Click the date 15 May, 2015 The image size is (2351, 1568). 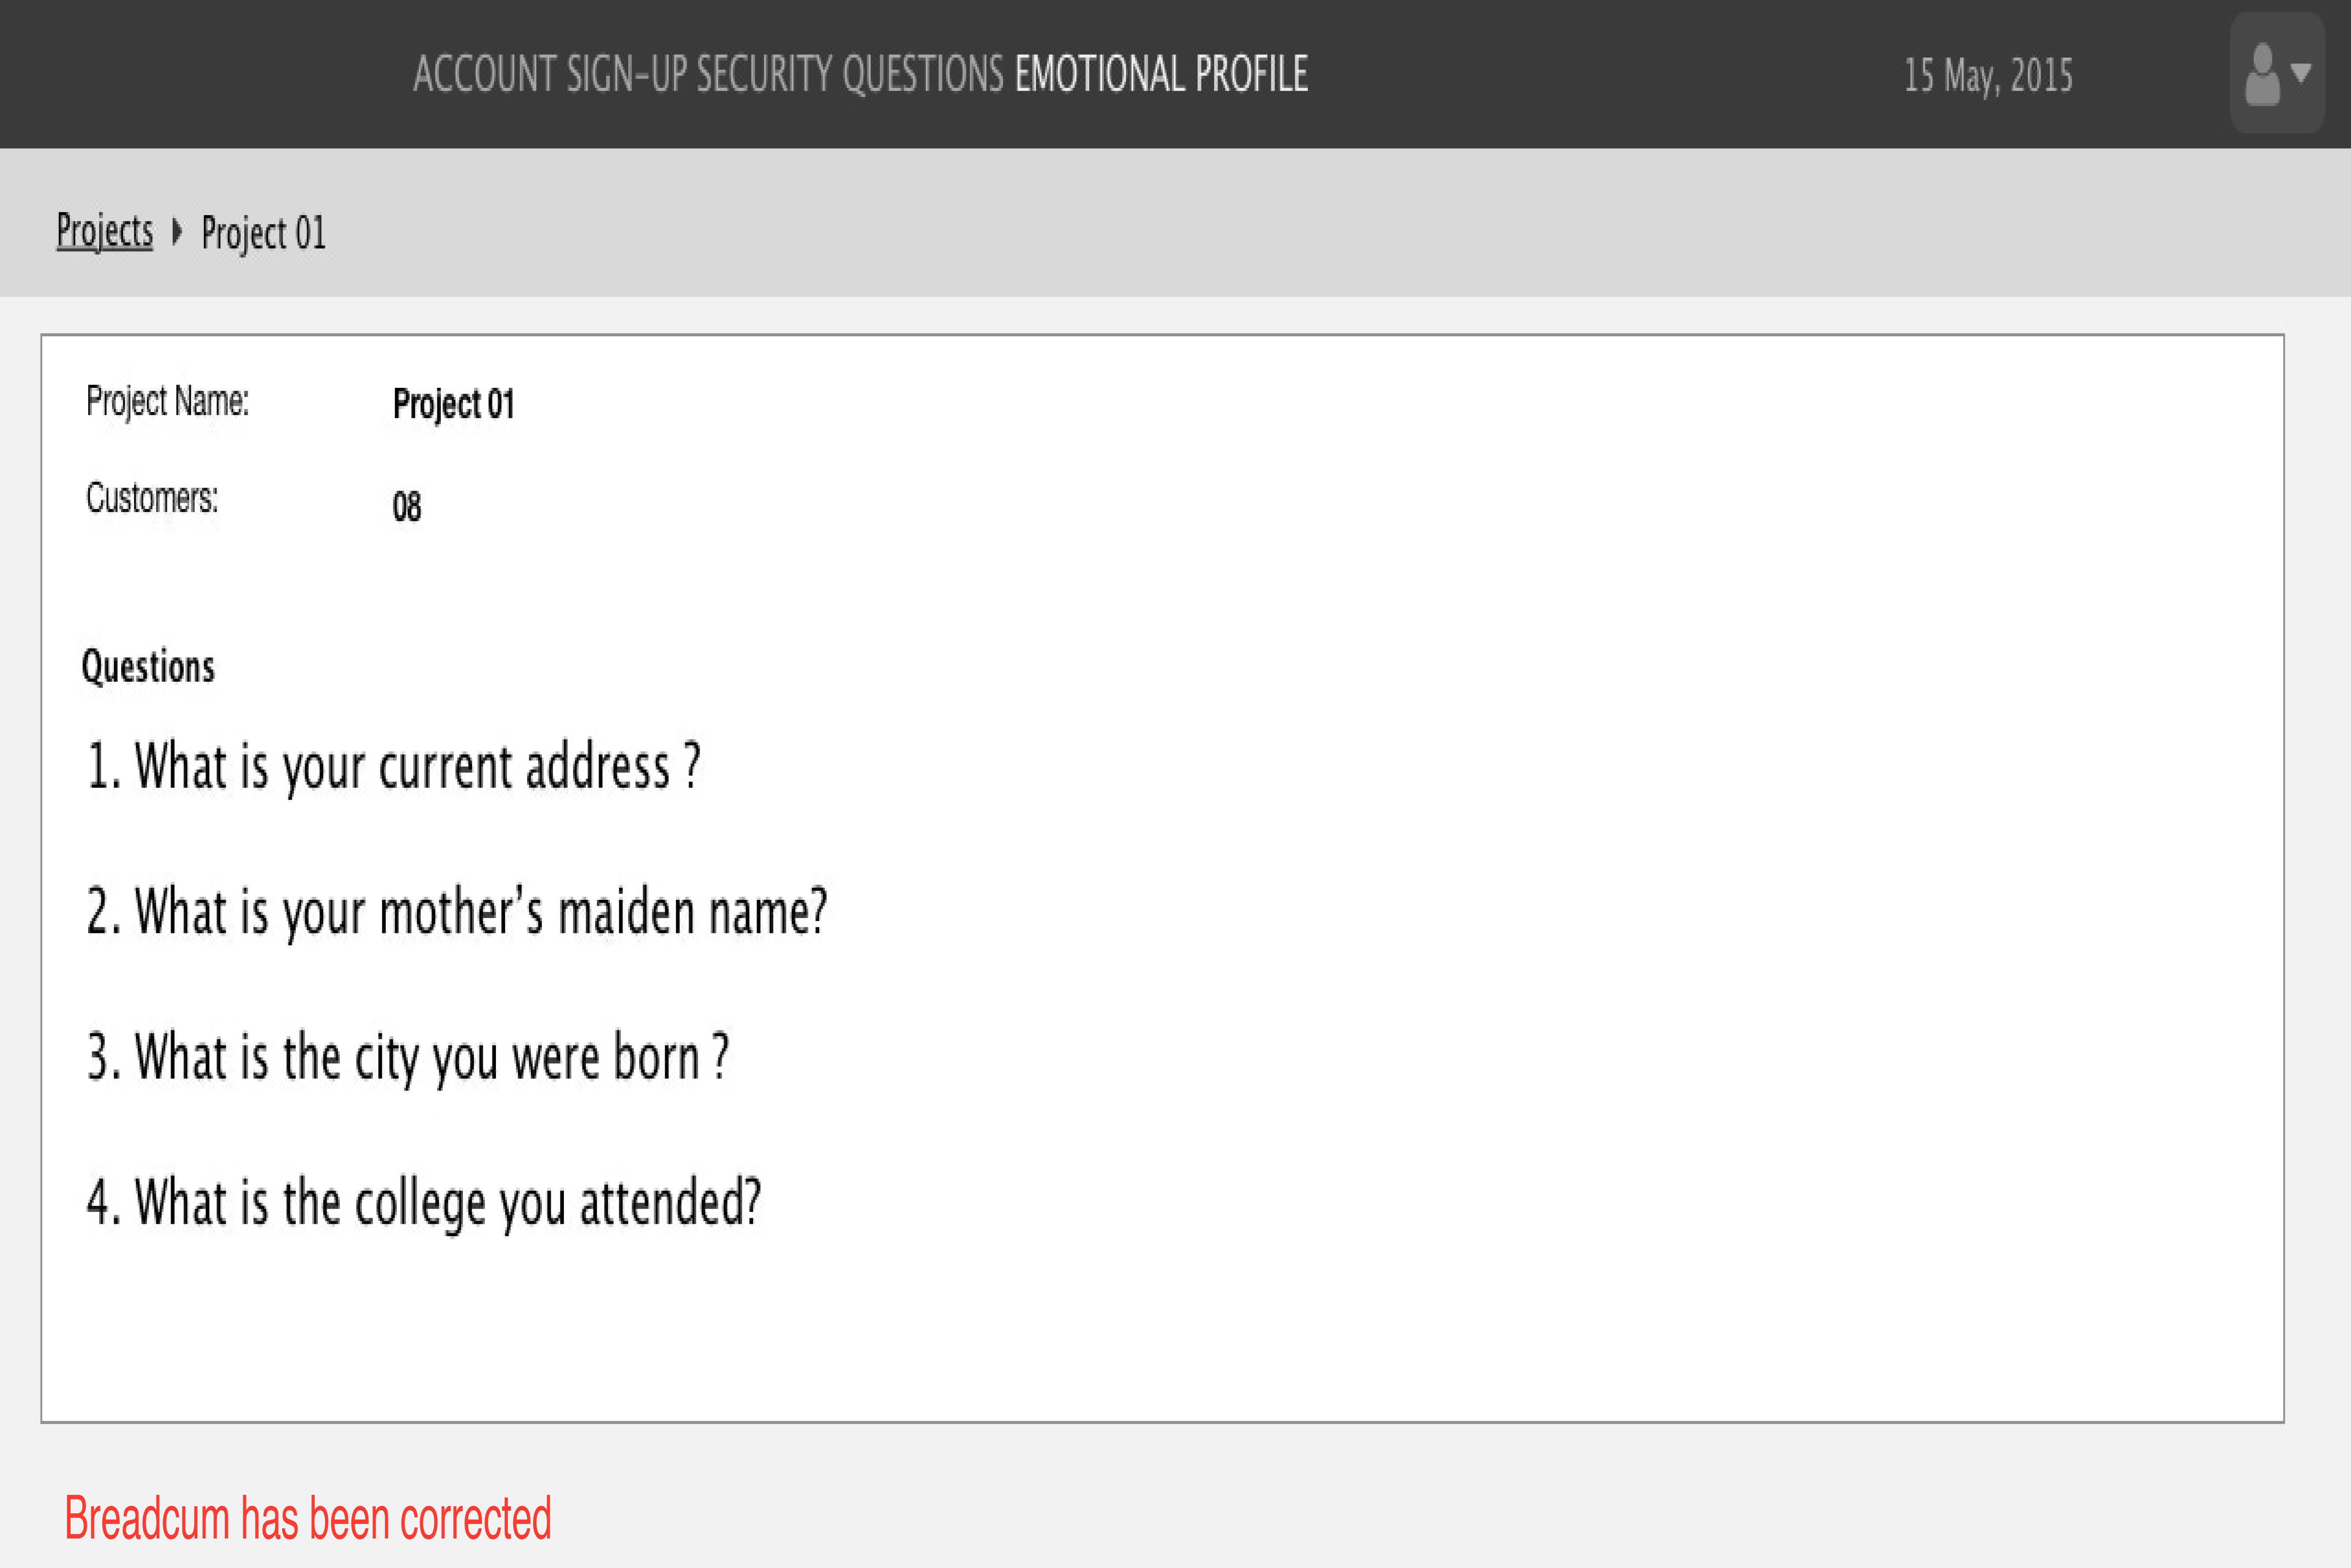pyautogui.click(x=1988, y=76)
